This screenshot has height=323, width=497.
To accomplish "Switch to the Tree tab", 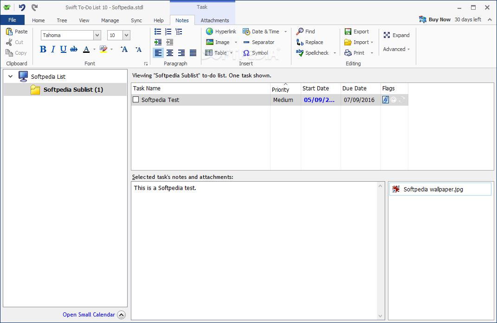I will click(x=62, y=20).
